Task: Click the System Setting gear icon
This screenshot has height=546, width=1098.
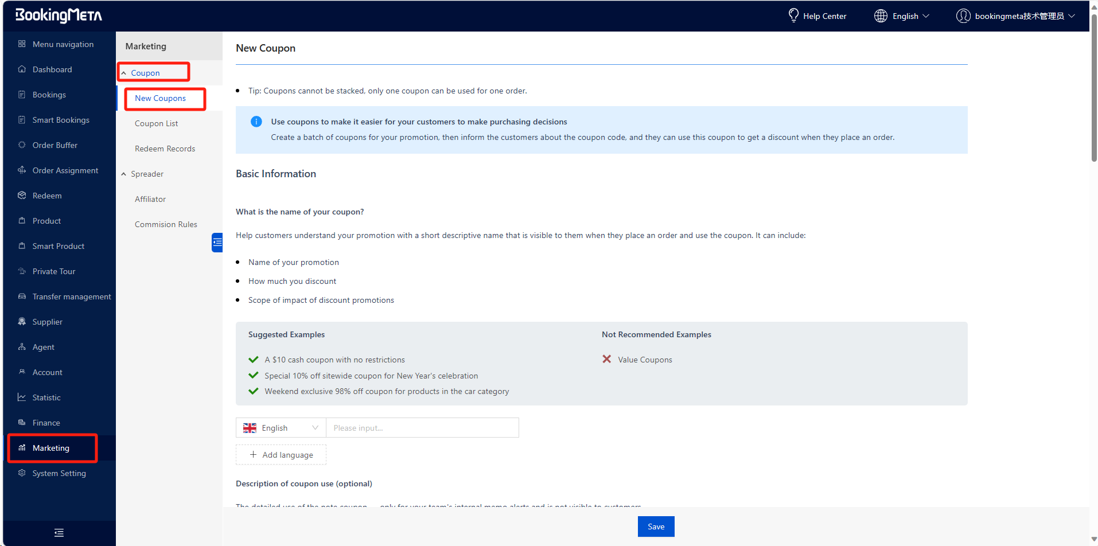Action: click(22, 473)
